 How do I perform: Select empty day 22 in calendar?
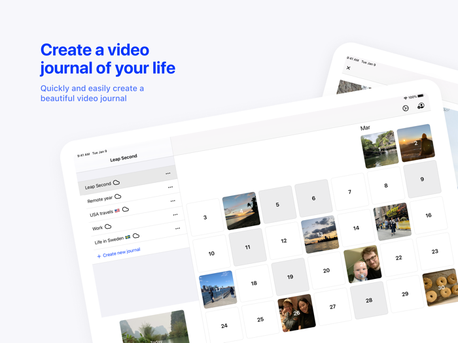tap(398, 257)
